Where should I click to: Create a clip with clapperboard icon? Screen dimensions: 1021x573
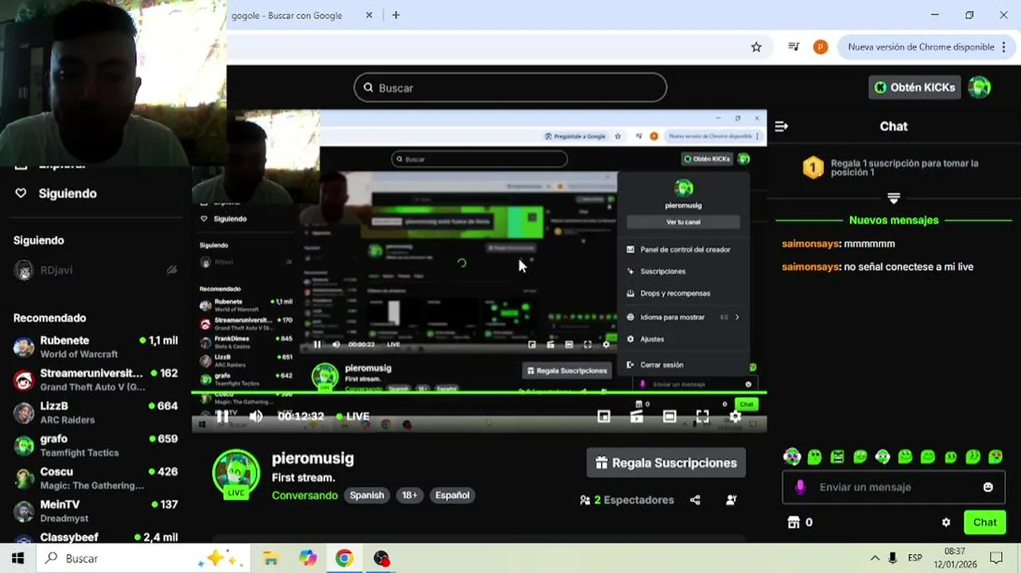pyautogui.click(x=636, y=416)
